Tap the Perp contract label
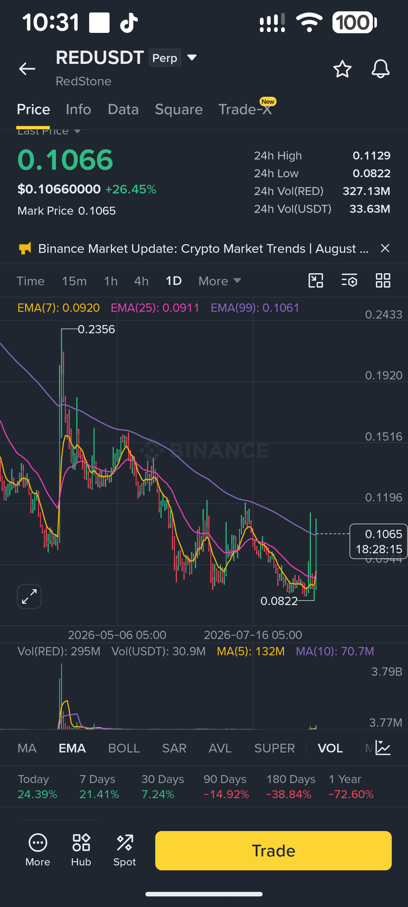This screenshot has width=408, height=907. coord(165,58)
